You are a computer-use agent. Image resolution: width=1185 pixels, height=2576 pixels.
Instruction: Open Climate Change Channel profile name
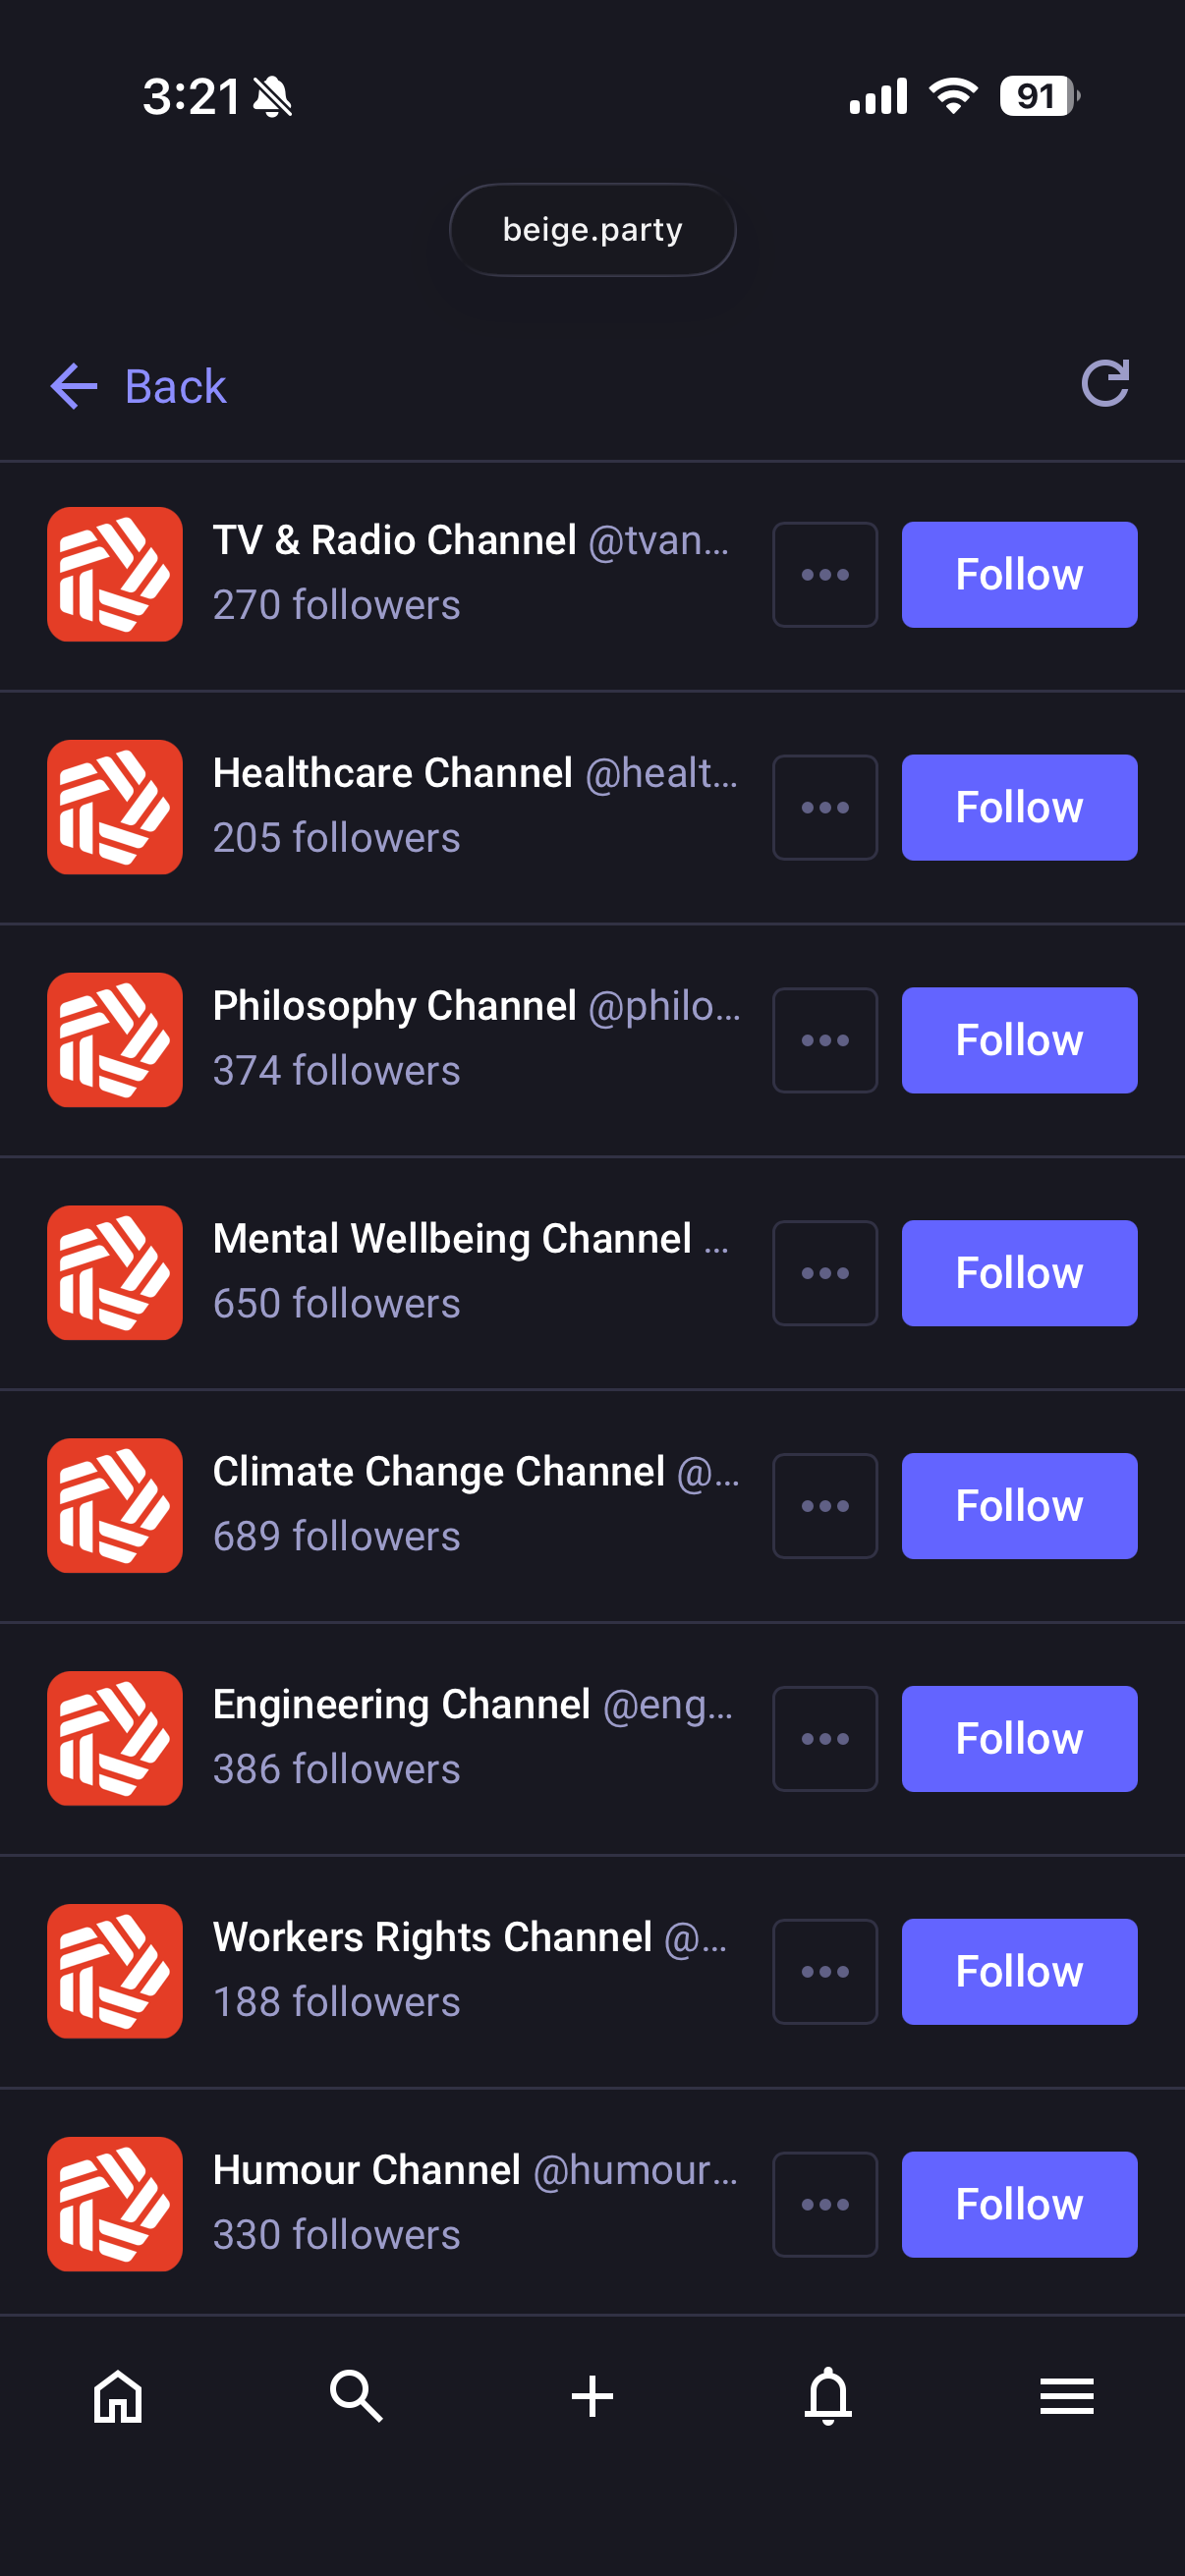coord(439,1471)
